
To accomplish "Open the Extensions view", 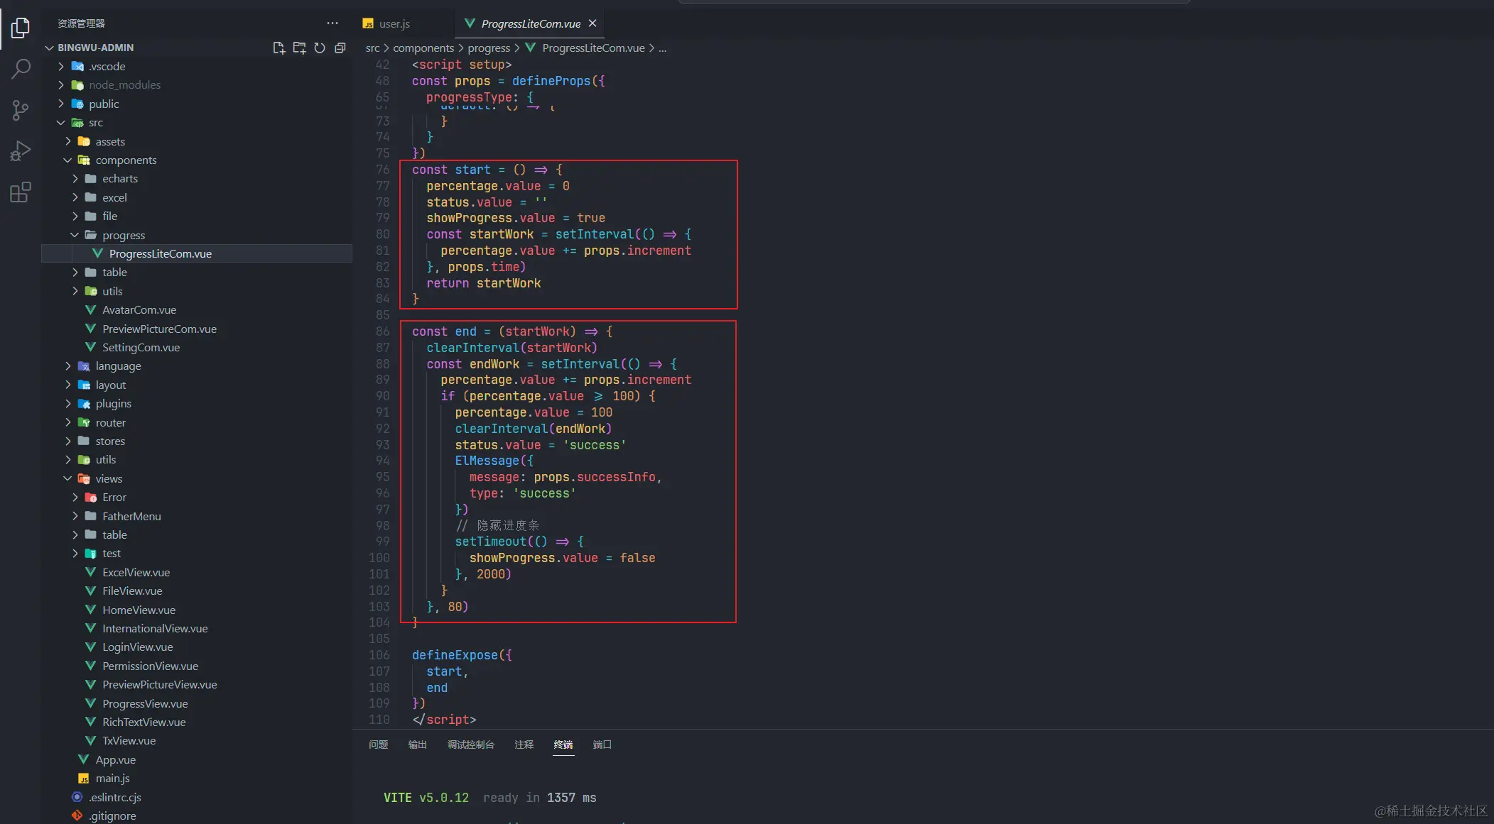I will [21, 192].
